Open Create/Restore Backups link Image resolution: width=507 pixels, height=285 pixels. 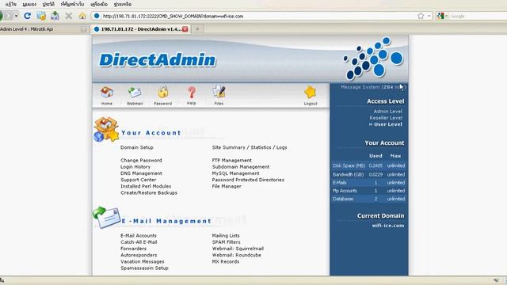click(149, 192)
